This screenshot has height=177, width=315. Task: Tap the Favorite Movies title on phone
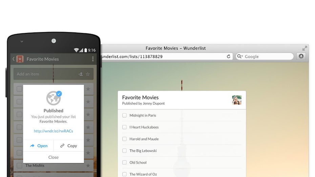pyautogui.click(x=43, y=59)
